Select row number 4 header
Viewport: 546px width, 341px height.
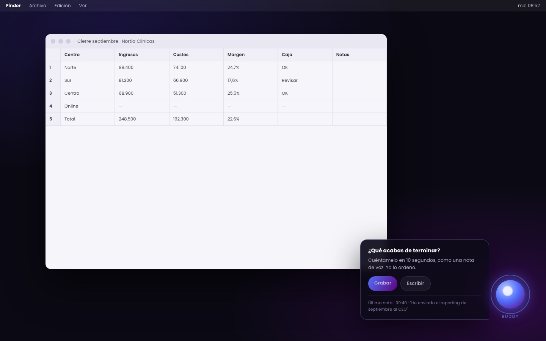(x=53, y=106)
